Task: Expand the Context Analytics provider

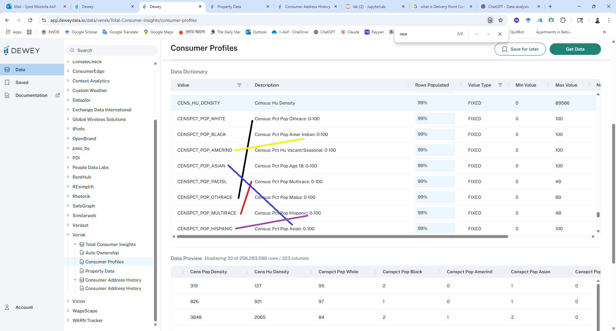Action: (68, 81)
